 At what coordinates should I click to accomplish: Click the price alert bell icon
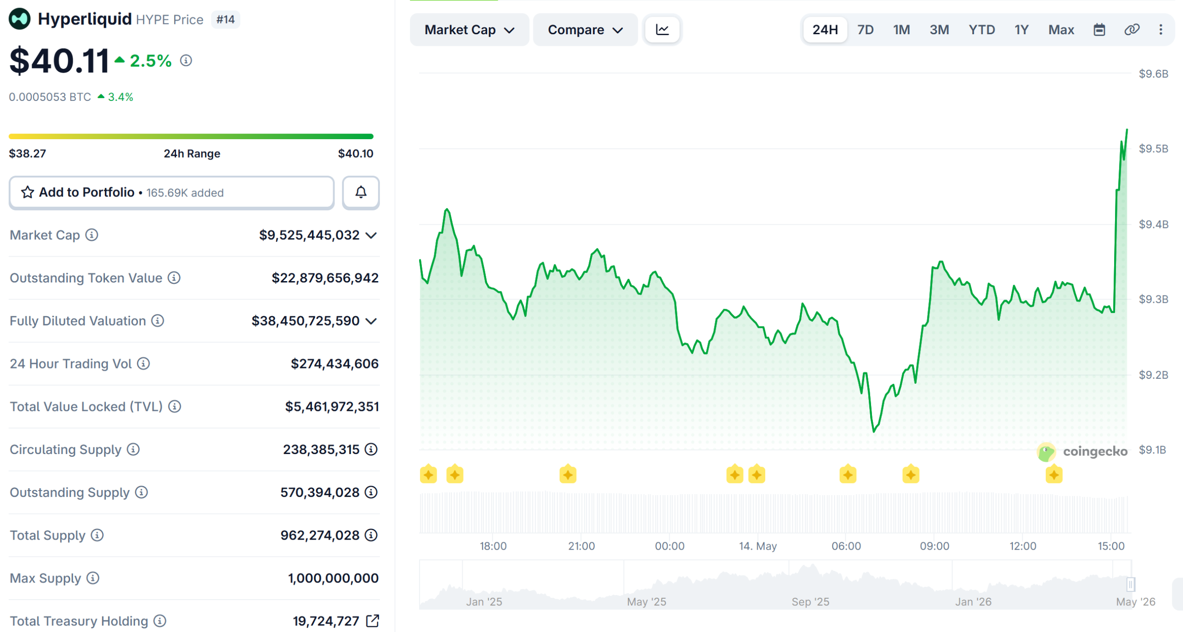[x=361, y=192]
